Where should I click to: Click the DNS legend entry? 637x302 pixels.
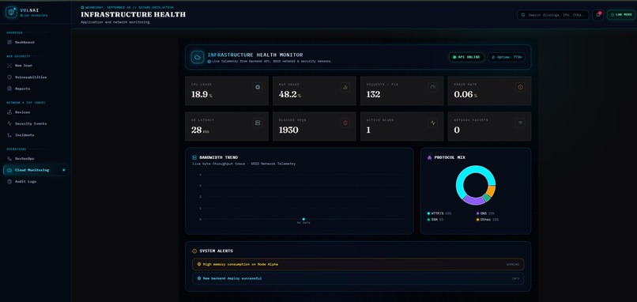(x=485, y=213)
